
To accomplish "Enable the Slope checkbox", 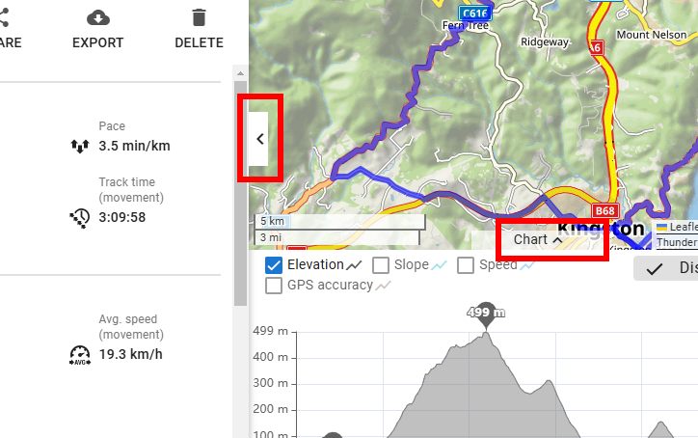I will point(381,264).
